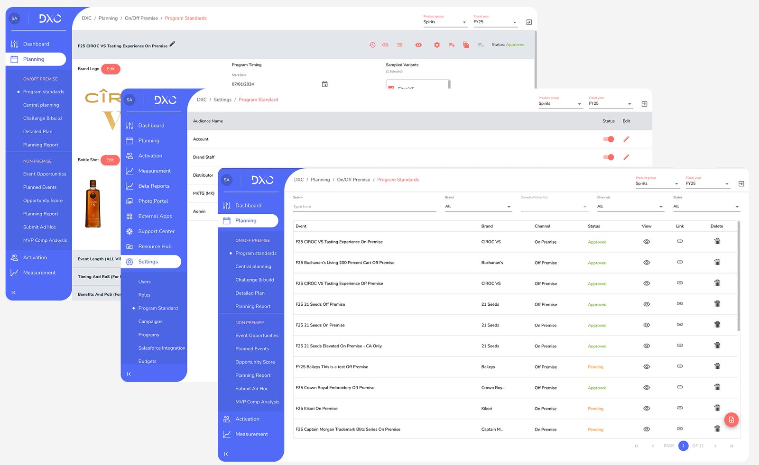Go to page 1 in pagination
Viewport: 759px width, 465px height.
684,446
